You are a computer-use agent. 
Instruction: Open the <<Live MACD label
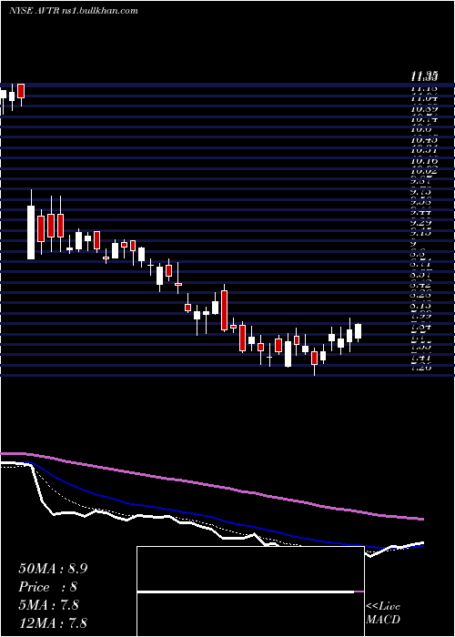383,612
